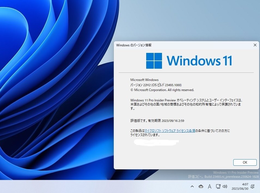
Task: Open volume control via the speaker icon
Action: (x=225, y=186)
